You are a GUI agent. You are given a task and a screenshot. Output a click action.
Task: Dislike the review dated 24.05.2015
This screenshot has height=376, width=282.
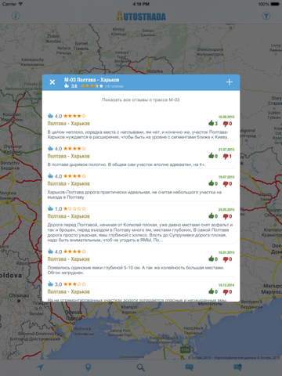227,216
